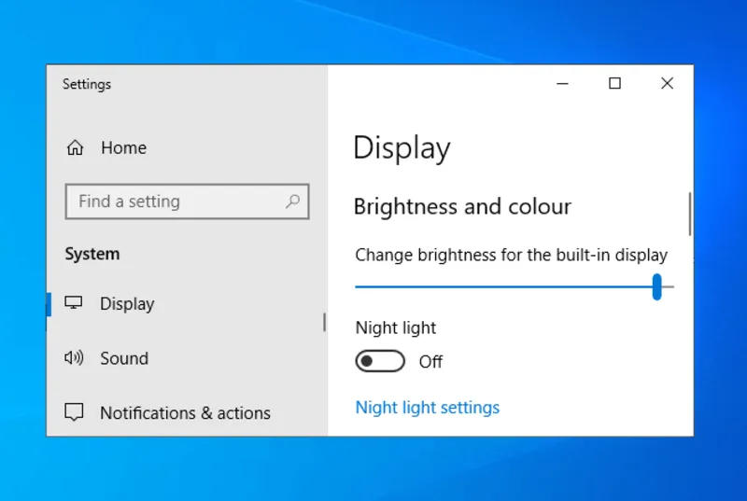Click the Sound speaker icon
Image resolution: width=747 pixels, height=501 pixels.
pyautogui.click(x=74, y=357)
